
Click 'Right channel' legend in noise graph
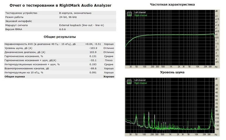tap(141, 83)
